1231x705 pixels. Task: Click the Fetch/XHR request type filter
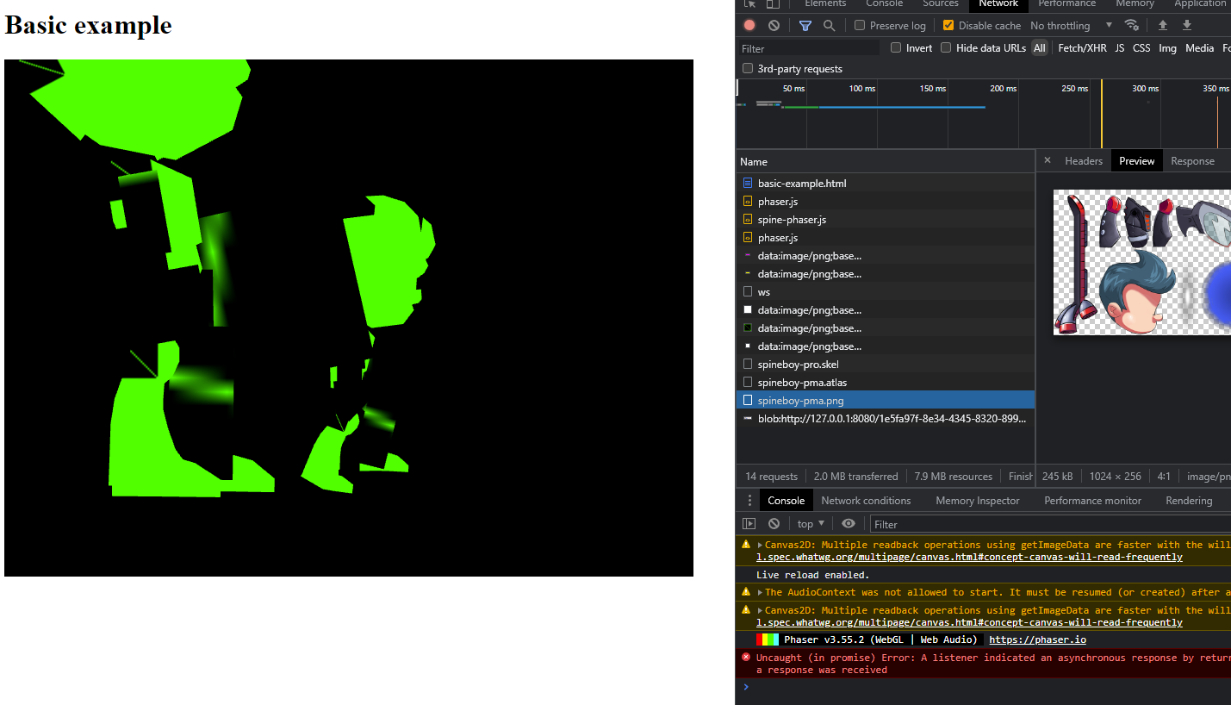coord(1082,47)
